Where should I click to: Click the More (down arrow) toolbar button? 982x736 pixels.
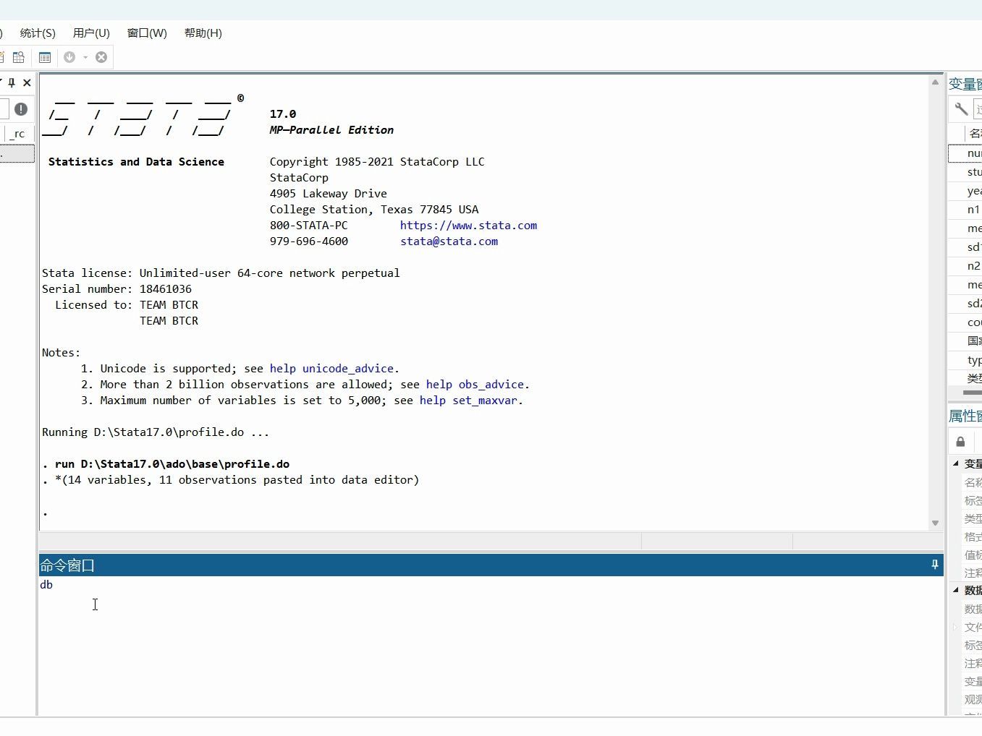tap(69, 57)
